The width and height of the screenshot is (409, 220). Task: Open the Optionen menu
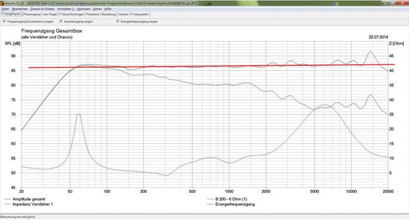[84, 9]
